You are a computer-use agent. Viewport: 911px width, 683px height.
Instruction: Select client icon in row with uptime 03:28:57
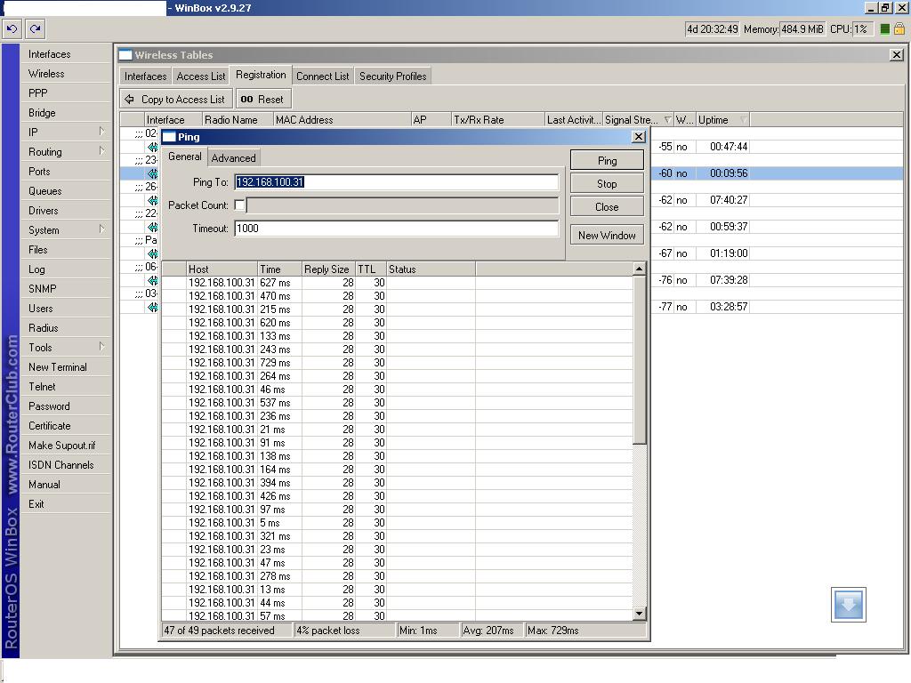(152, 307)
